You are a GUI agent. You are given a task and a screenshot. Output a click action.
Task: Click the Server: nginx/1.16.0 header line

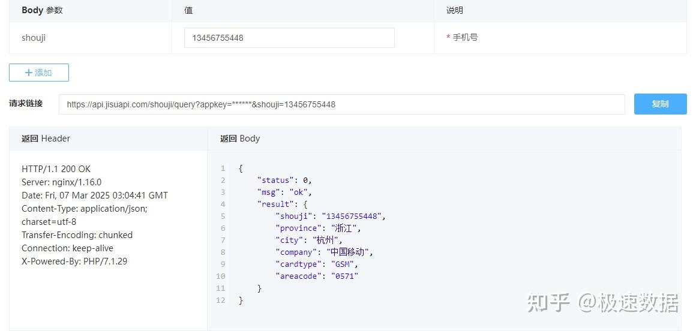click(x=61, y=182)
